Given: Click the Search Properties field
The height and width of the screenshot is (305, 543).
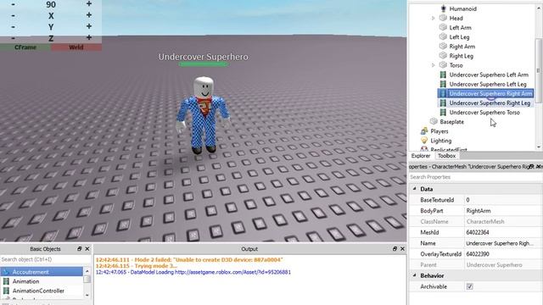Looking at the screenshot, I should (x=475, y=177).
